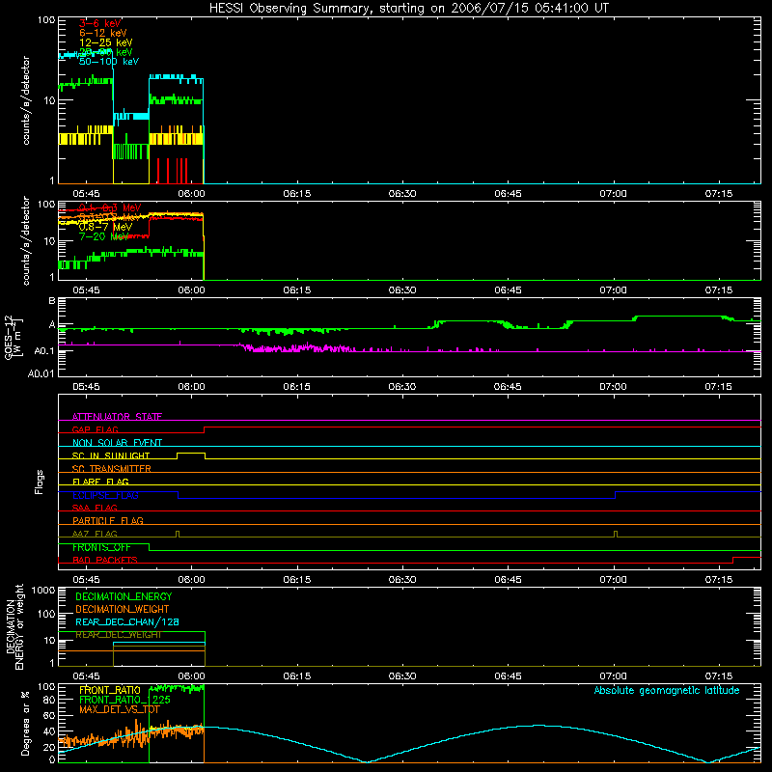The width and height of the screenshot is (772, 772).
Task: Select the NON_SOLAR_EVENT flag label
Action: [x=117, y=443]
